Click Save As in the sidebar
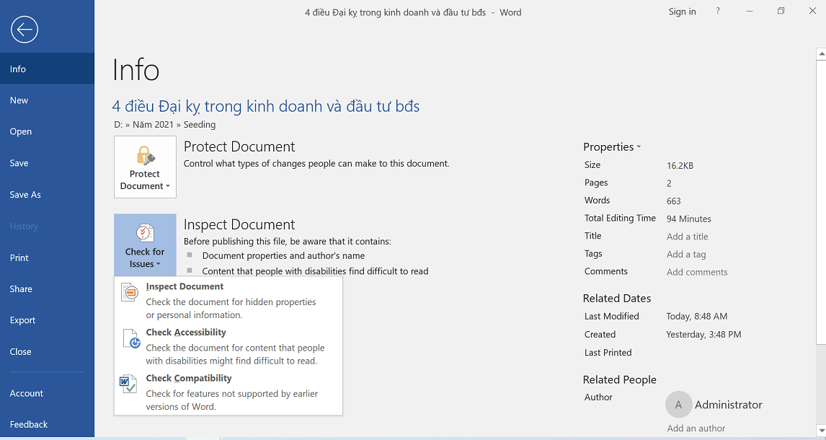The width and height of the screenshot is (826, 440). coord(47,195)
